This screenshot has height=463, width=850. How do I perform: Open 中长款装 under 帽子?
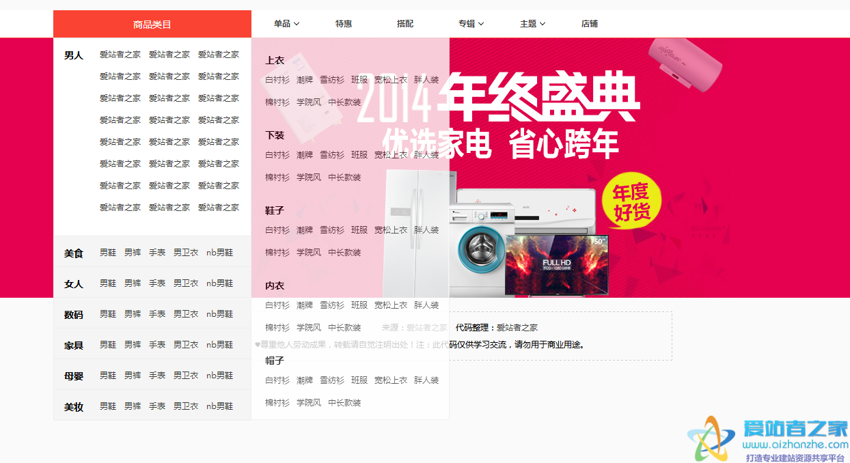pos(344,403)
